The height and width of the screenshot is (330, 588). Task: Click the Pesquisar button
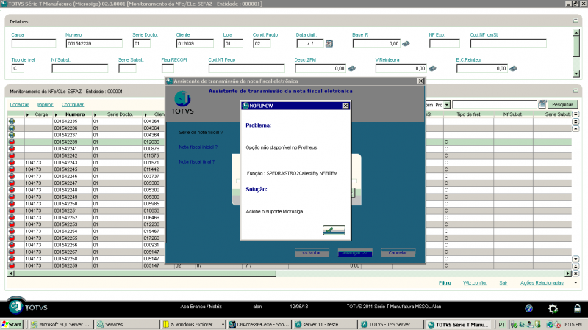[x=562, y=104]
